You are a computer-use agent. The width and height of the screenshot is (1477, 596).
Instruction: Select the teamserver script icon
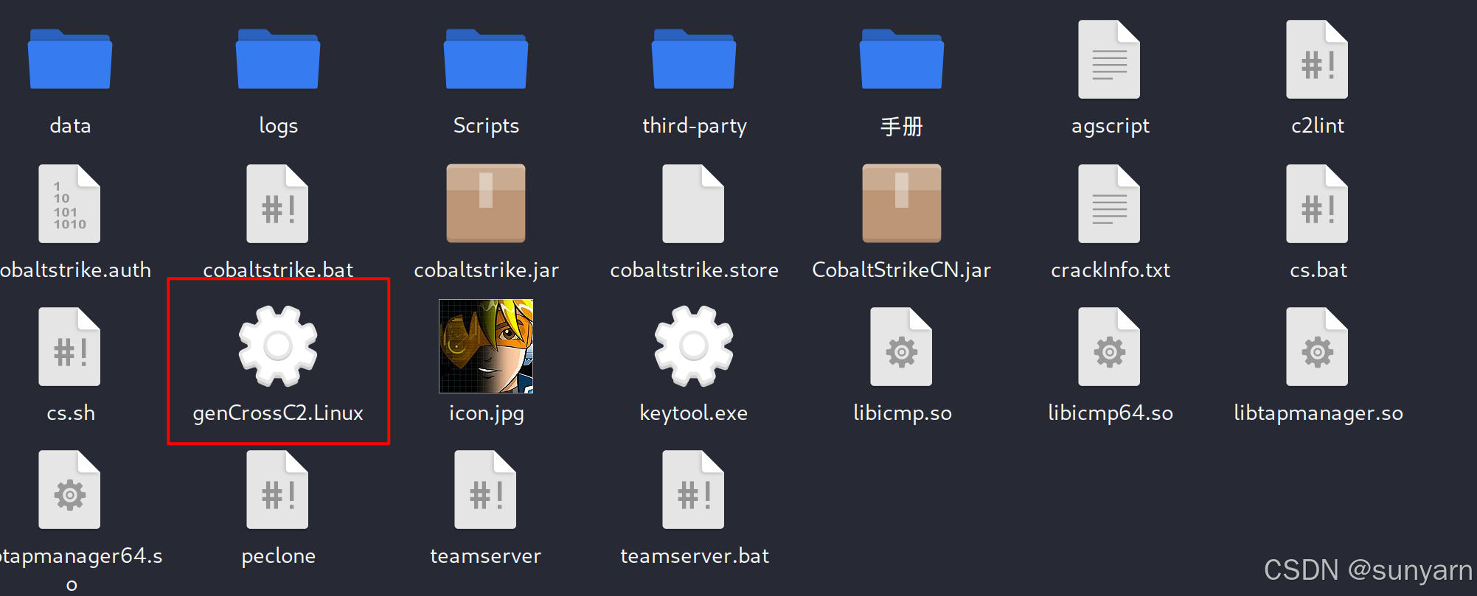(485, 490)
